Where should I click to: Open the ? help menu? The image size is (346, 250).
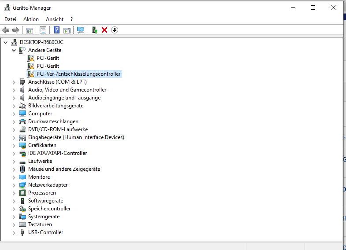[x=71, y=19]
